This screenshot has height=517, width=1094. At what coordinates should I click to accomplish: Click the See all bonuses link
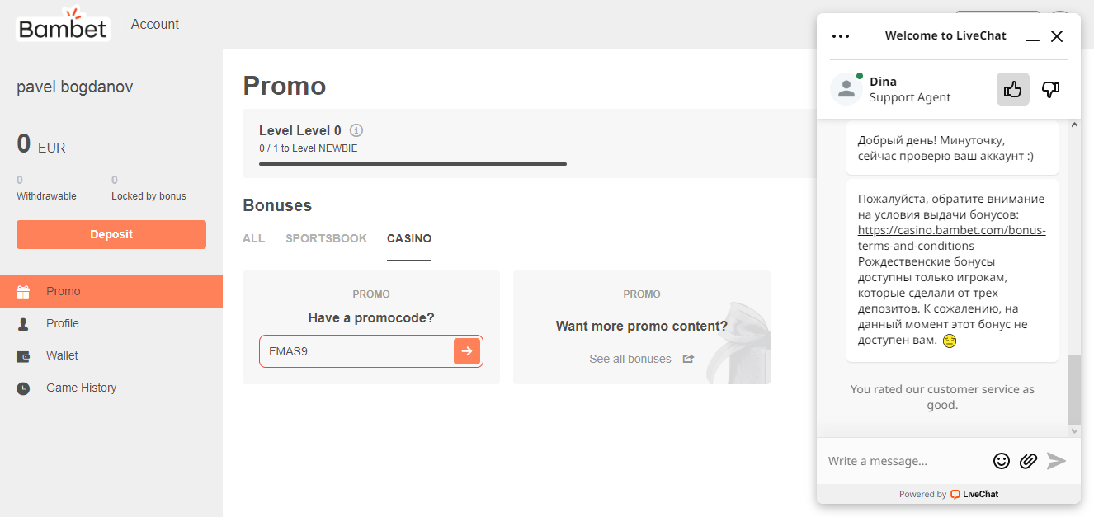click(x=630, y=359)
